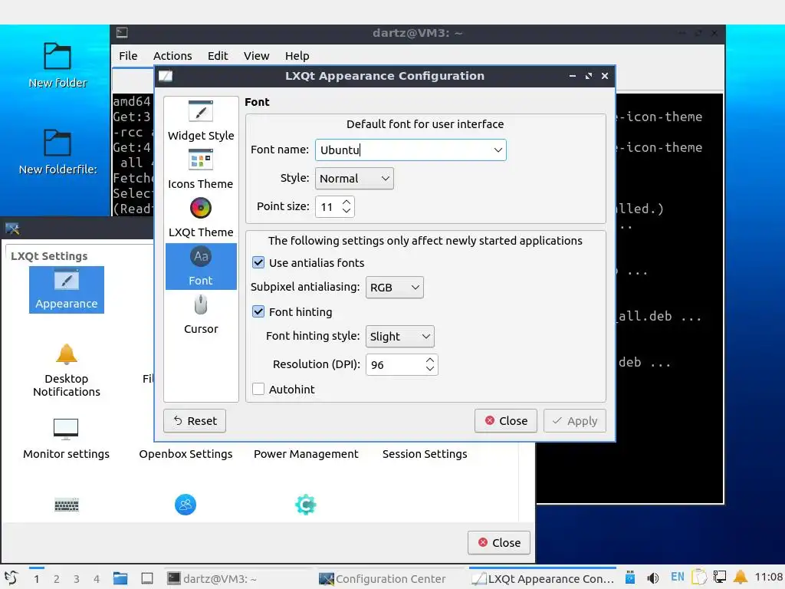Switch to workspace 4
Image resolution: width=785 pixels, height=589 pixels.
(x=97, y=578)
